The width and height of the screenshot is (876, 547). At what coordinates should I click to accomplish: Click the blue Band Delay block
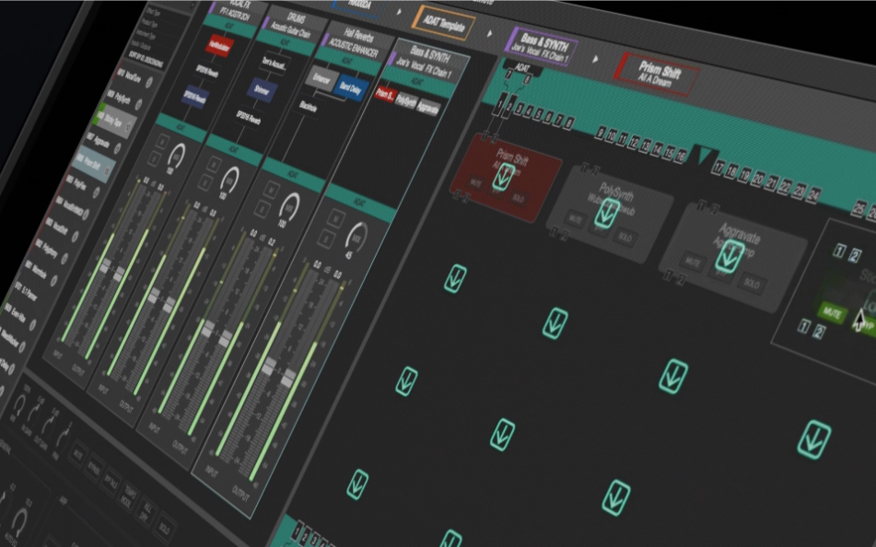(351, 88)
